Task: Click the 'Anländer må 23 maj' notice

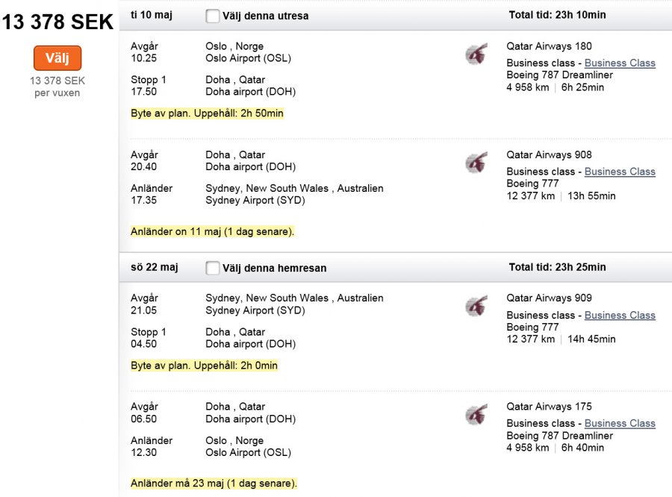Action: (x=214, y=484)
